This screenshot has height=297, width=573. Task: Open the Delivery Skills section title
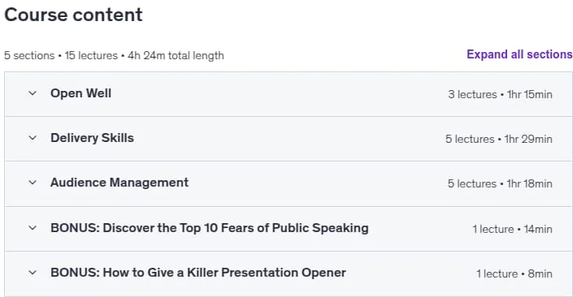click(x=92, y=138)
